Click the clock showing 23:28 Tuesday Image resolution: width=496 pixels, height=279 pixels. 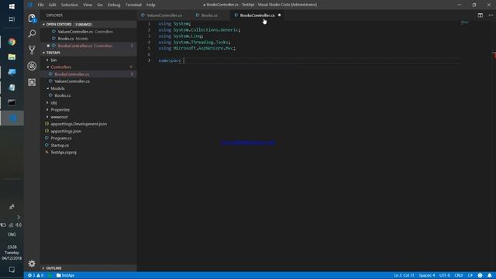pyautogui.click(x=12, y=253)
